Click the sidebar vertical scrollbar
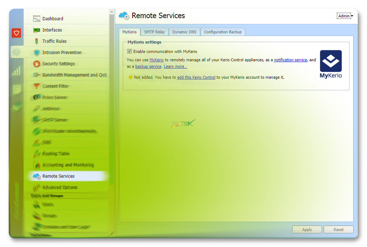This screenshot has width=367, height=247. 112,109
